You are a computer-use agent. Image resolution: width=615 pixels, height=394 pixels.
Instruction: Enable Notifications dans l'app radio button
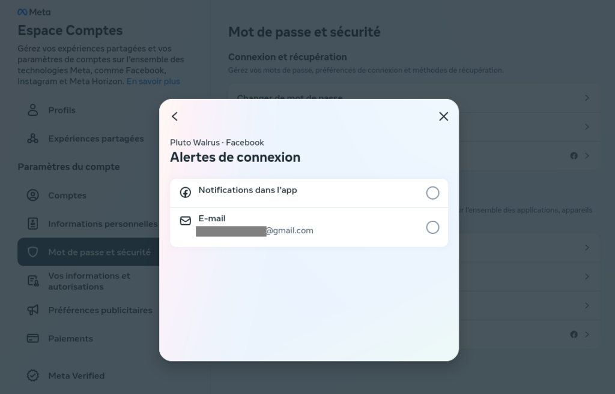[x=432, y=193]
